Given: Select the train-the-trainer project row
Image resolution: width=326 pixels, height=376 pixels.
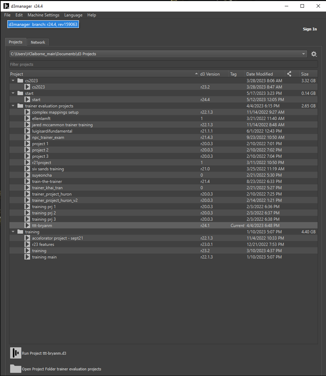Looking at the screenshot, I should tap(47, 182).
